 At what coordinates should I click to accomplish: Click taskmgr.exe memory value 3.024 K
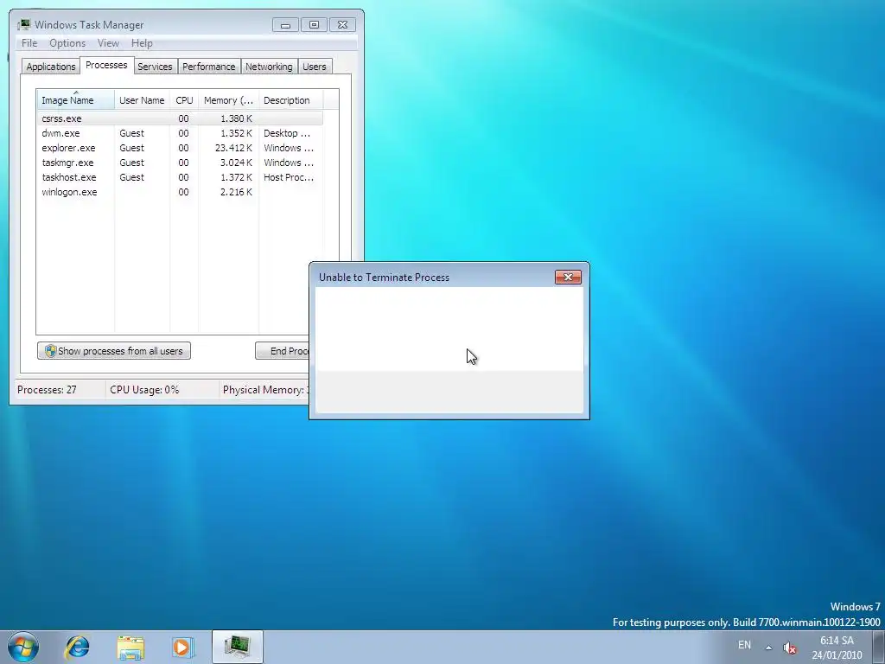[x=236, y=163]
